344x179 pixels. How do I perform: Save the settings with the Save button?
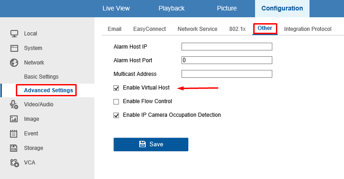151,144
